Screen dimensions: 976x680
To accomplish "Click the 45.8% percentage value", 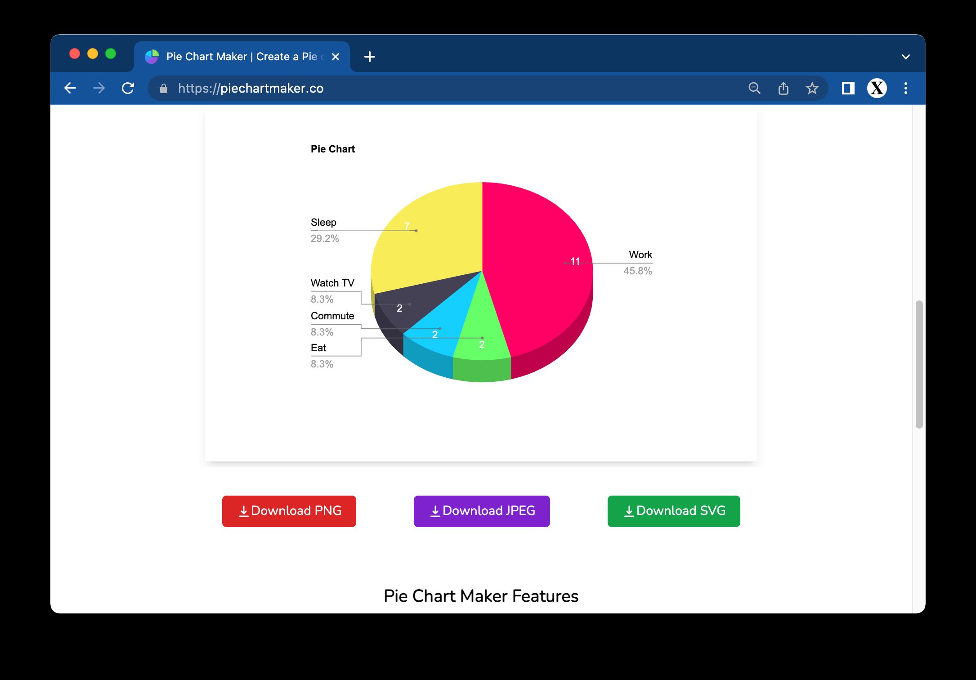I will click(638, 271).
